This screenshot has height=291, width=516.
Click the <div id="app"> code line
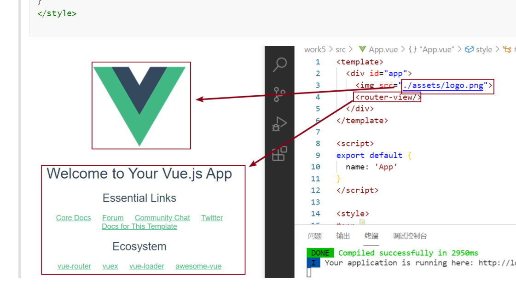[x=379, y=73]
